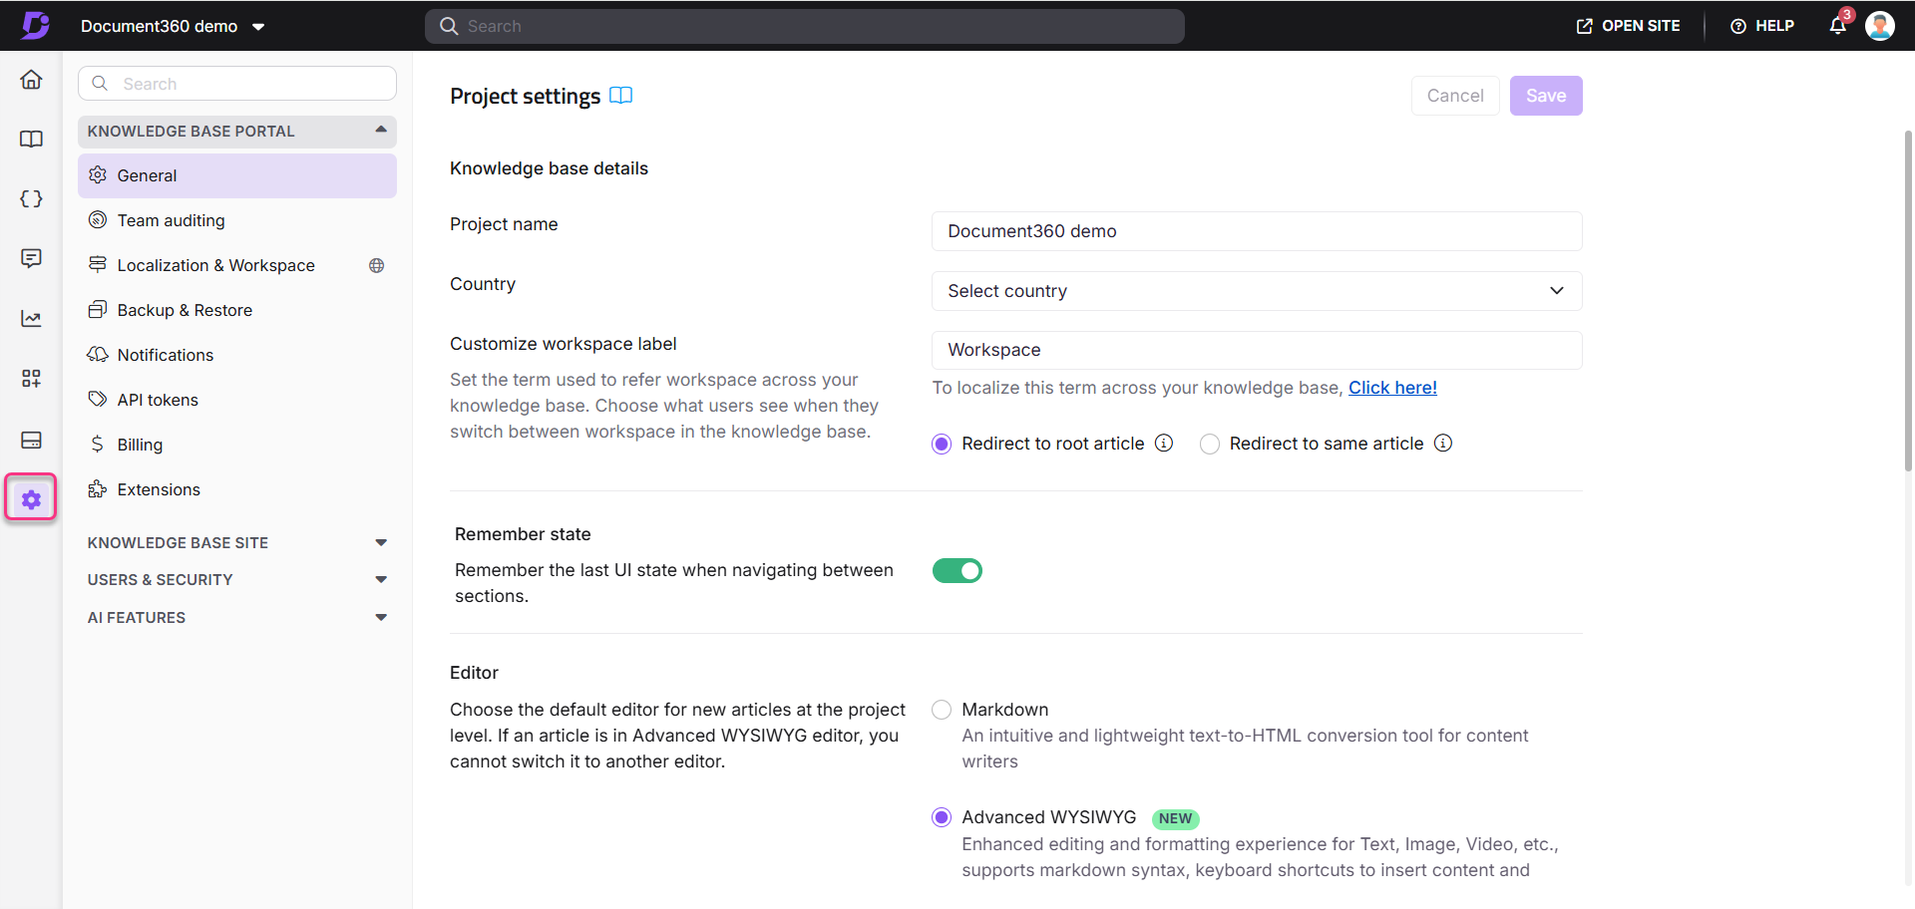Open Notifications menu item
Viewport: 1915px width, 909px height.
237,355
